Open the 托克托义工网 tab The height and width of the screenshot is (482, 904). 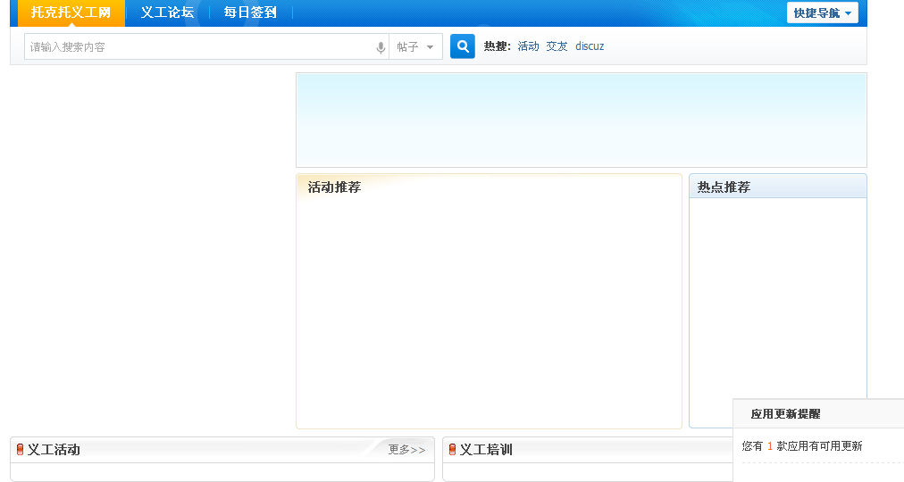tap(71, 12)
